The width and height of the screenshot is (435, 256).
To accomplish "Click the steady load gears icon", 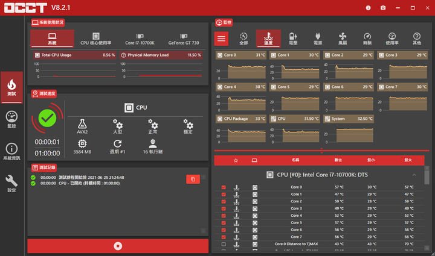I will pos(188,123).
